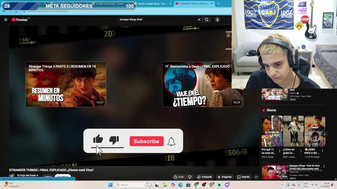Open more actions ellipsis under the video
Viewport: 337px width, 189px height.
256,177
